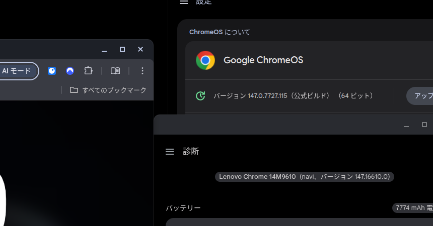Open Chrome's three-dot menu
The height and width of the screenshot is (226, 433).
pyautogui.click(x=142, y=71)
